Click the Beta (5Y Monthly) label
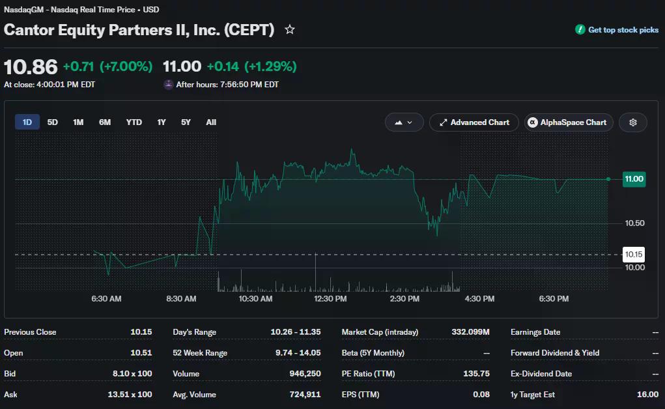The height and width of the screenshot is (409, 665). 373,352
